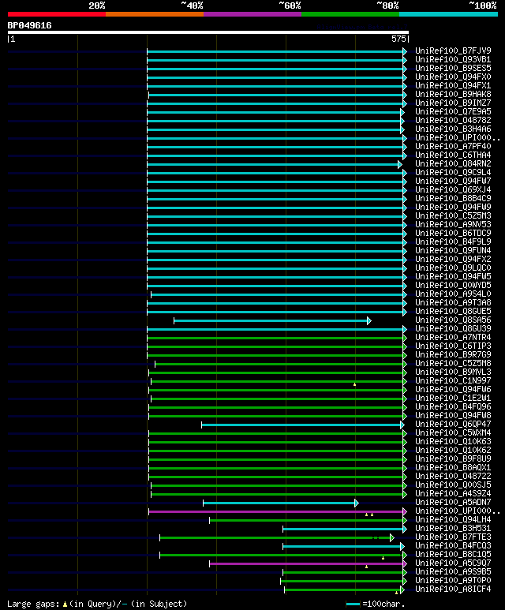Click the red 20% identity legend segment
The height and width of the screenshot is (610, 505).
point(56,14)
